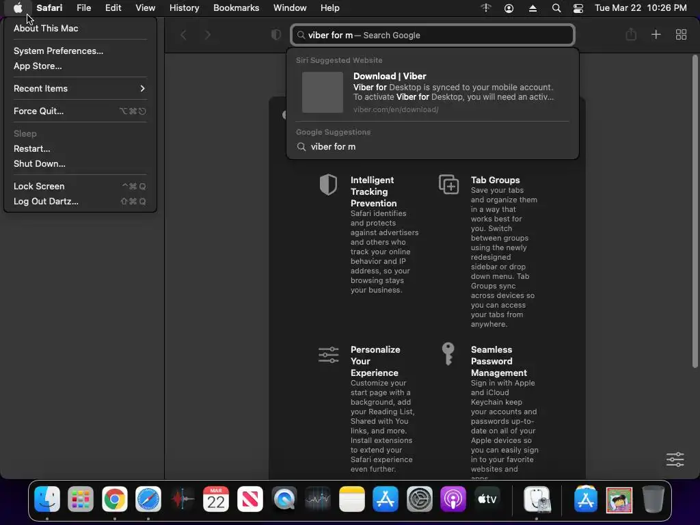Open start page customization sliders icon
Screen dimensions: 700x525
(675, 459)
